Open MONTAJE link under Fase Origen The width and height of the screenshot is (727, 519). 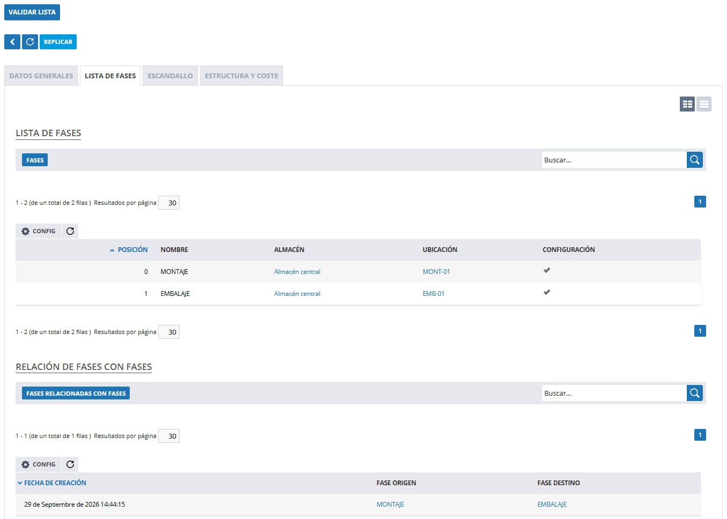[390, 505]
